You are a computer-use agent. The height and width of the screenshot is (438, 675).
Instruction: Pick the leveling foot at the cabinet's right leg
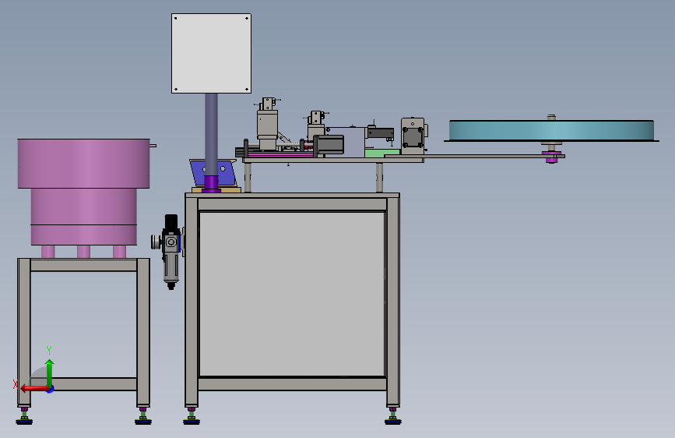(x=392, y=415)
